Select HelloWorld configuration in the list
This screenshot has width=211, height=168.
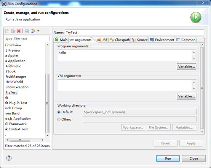click(x=14, y=82)
